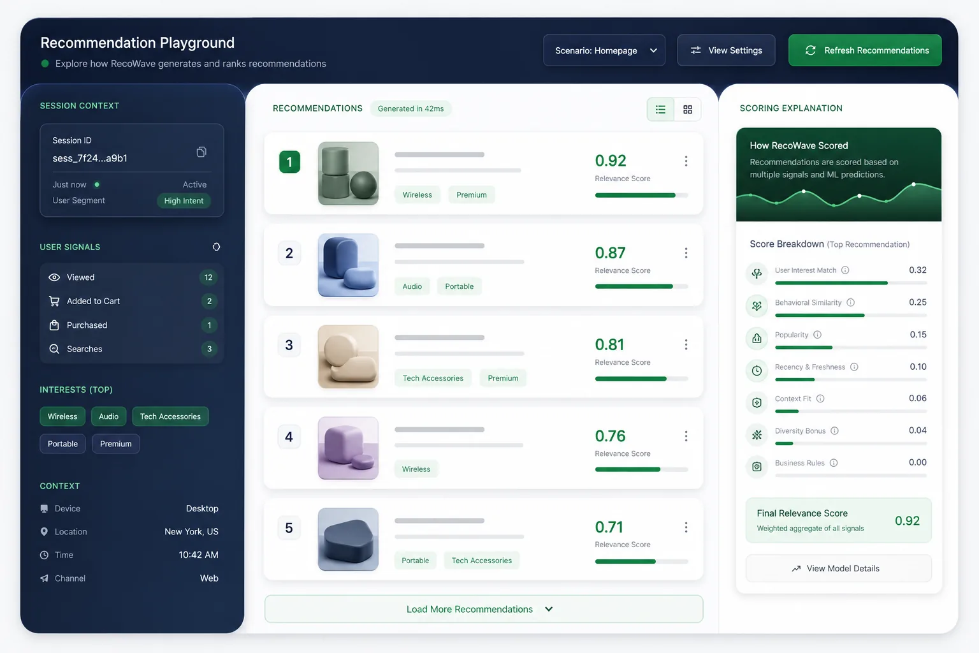Screen dimensions: 979x653
Task: Open options menu for 0.92 recommendation
Action: click(686, 161)
